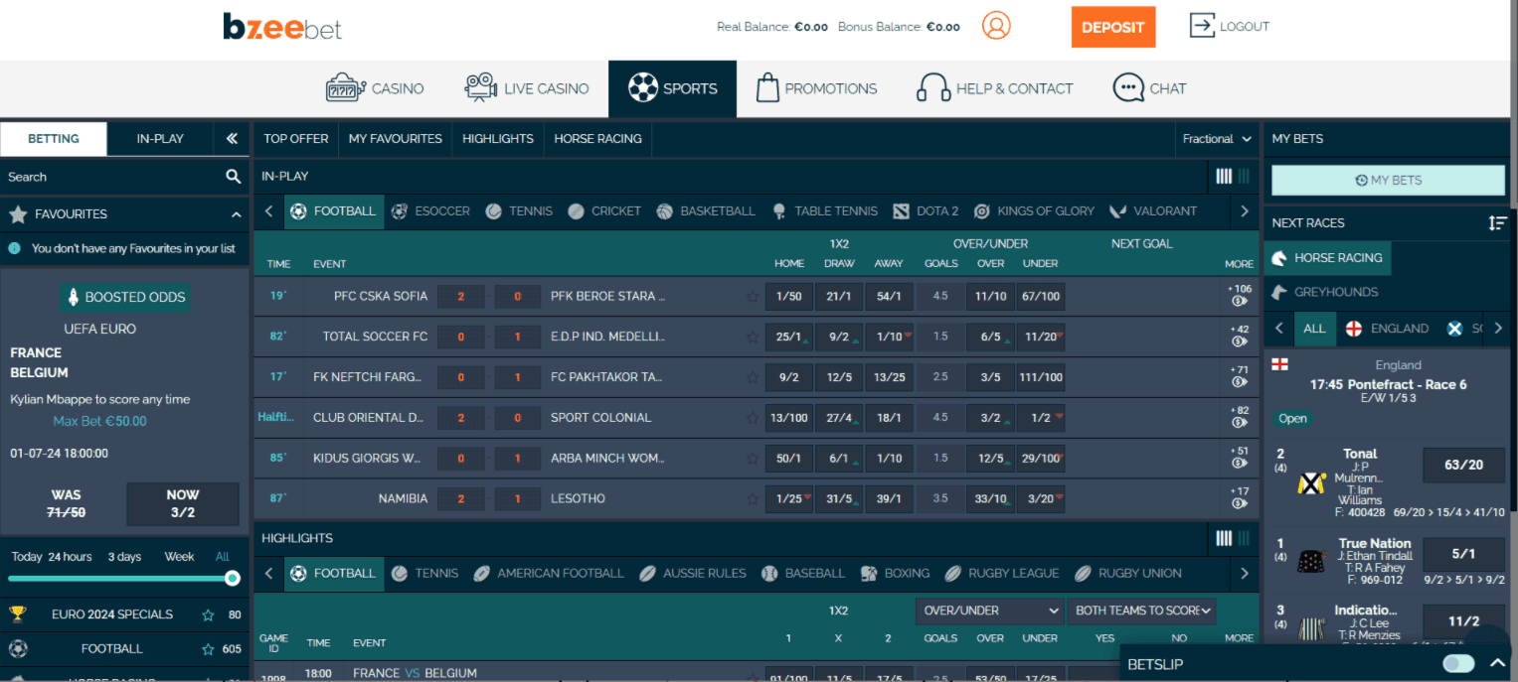Favourite the PFC CSKA Sofia match star

click(753, 297)
